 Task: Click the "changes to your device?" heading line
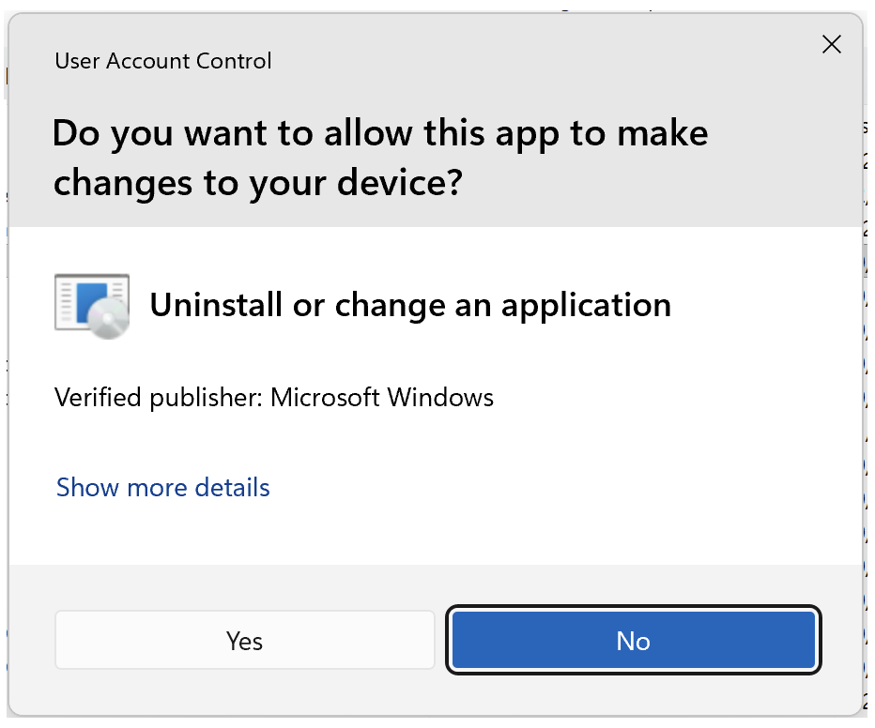(257, 183)
